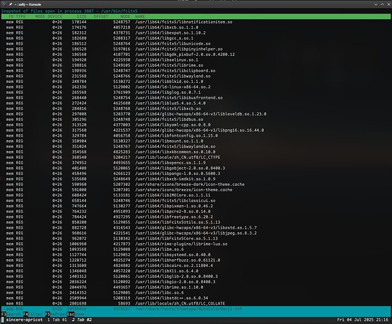The width and height of the screenshot is (392, 324).
Task: Click F5 Refresh in the function bar
Action: pos(56,314)
